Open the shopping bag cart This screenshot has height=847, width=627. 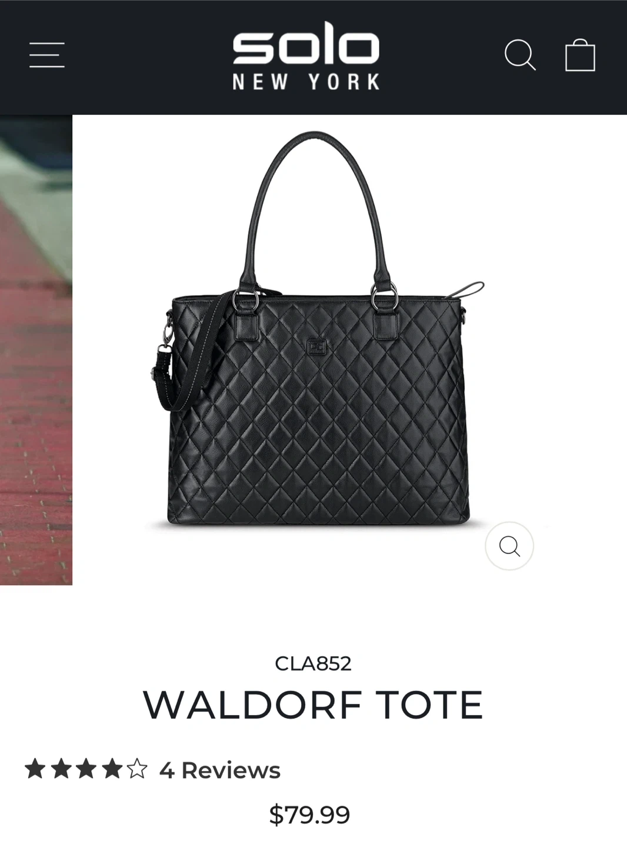coord(580,55)
